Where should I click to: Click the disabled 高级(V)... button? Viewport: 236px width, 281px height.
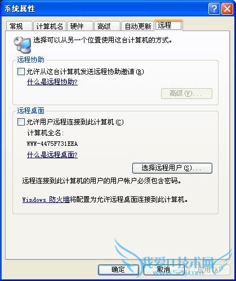coord(186,93)
